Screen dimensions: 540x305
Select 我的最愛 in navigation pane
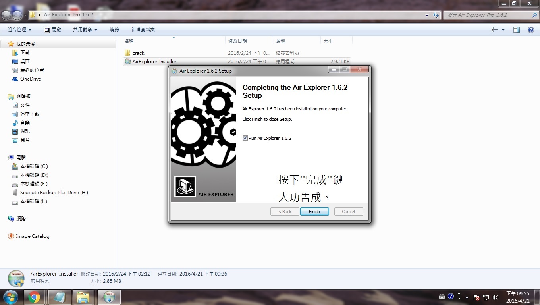26,44
